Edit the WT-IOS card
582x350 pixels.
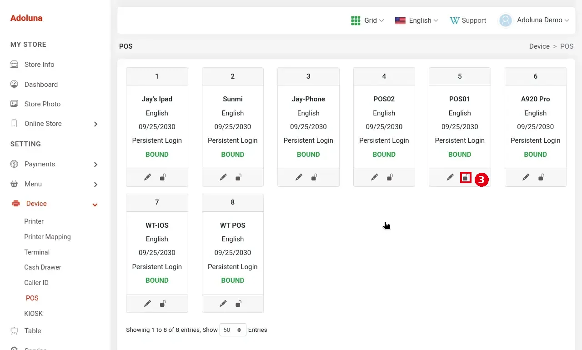[x=147, y=304]
